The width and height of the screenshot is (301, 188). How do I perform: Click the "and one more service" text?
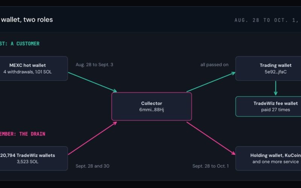click(275, 162)
